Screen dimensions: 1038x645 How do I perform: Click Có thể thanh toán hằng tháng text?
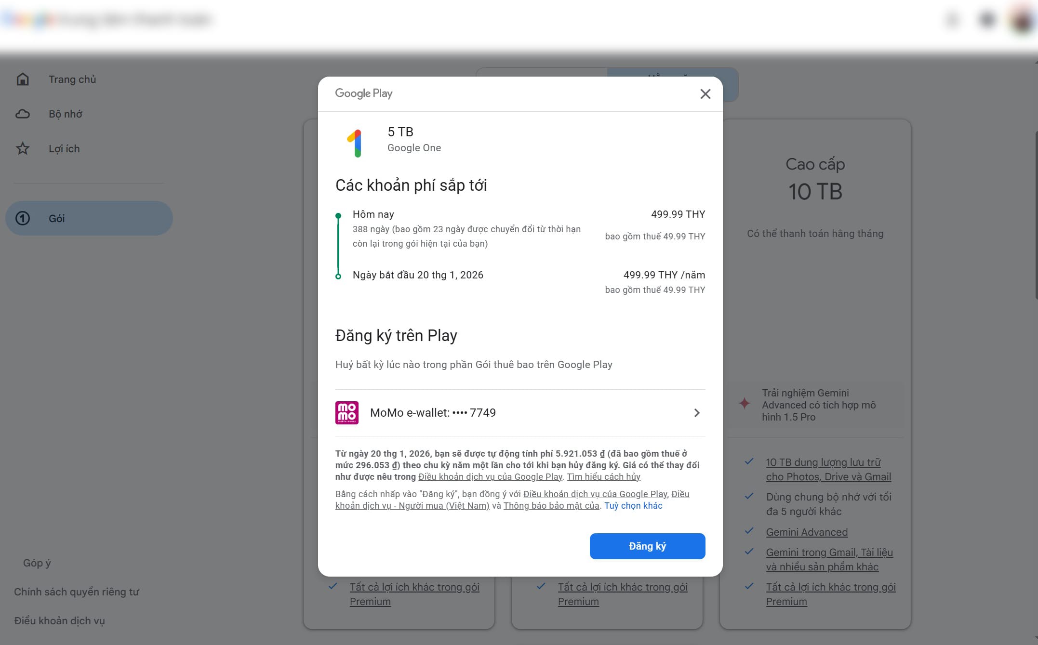(x=815, y=234)
